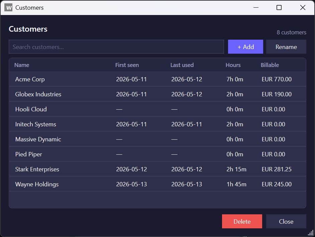315x237 pixels.
Task: Click the EUR 245.00 billable value
Action: pos(277,184)
